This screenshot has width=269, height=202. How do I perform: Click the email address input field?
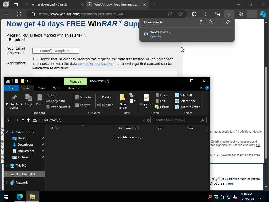[55, 51]
